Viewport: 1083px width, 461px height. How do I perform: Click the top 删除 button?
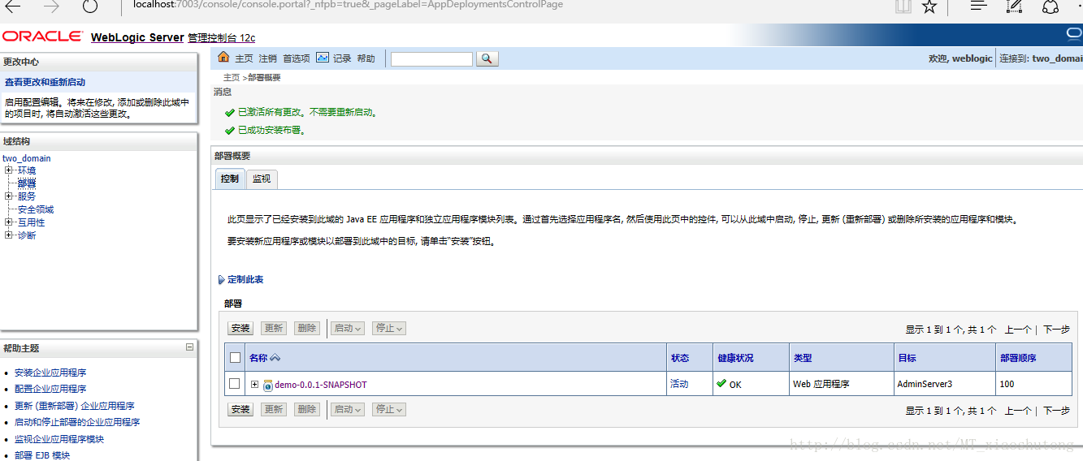306,329
